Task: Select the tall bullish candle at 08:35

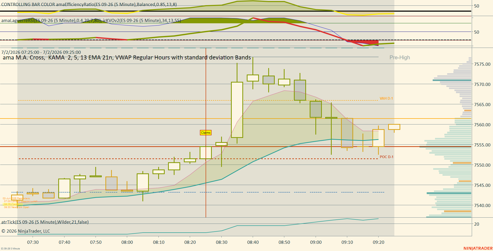Action: (237, 110)
